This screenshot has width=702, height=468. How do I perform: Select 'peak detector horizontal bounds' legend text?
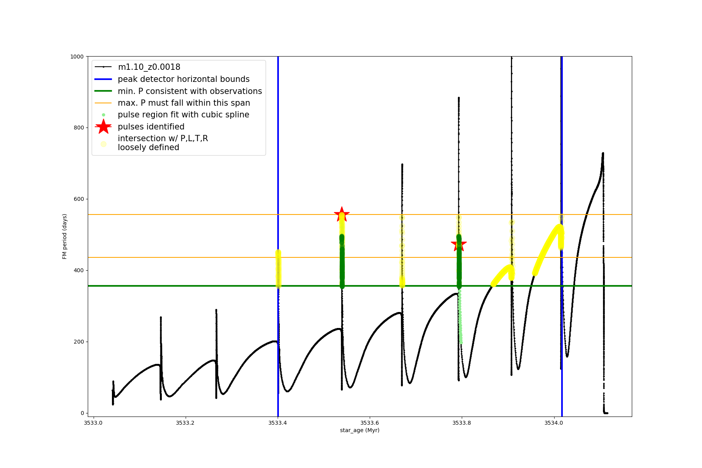[x=184, y=79]
